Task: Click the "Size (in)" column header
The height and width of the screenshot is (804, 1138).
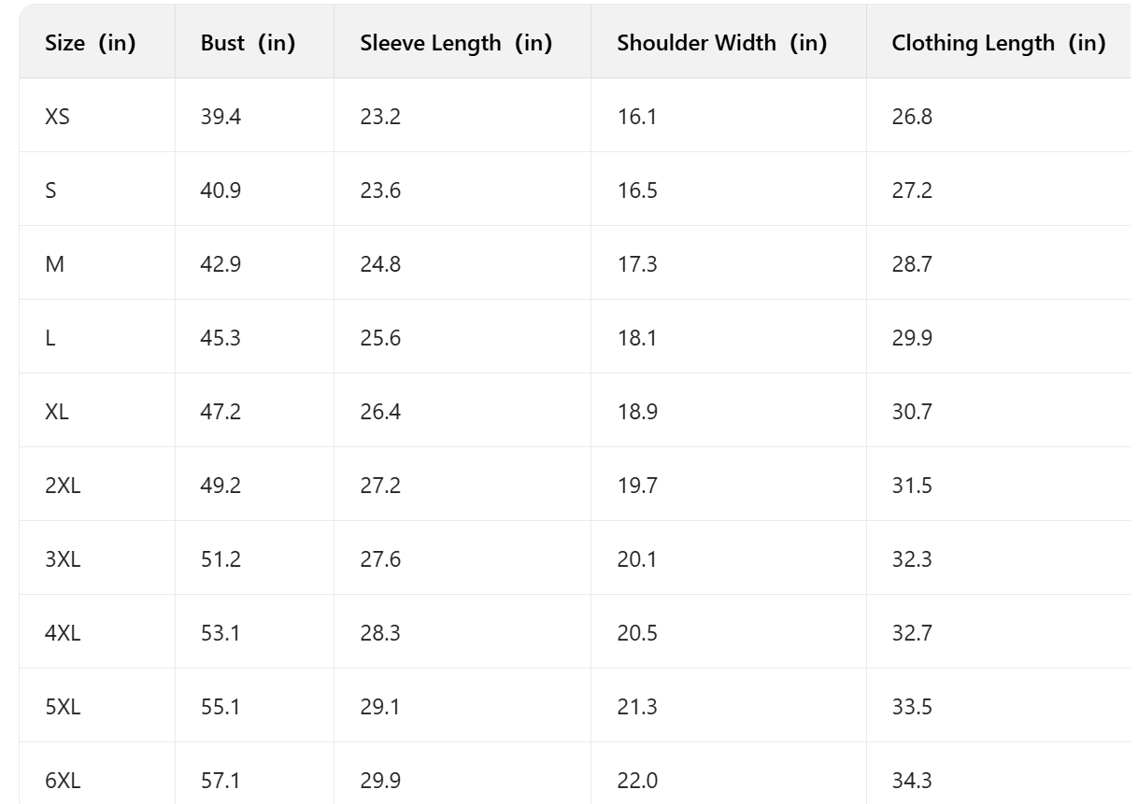Action: 91,43
